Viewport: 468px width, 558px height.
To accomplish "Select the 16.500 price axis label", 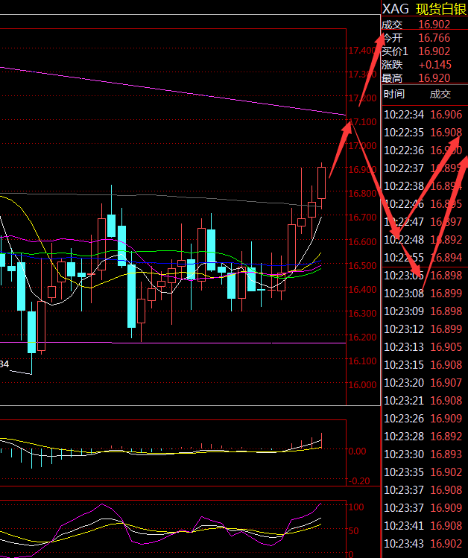I will click(362, 265).
